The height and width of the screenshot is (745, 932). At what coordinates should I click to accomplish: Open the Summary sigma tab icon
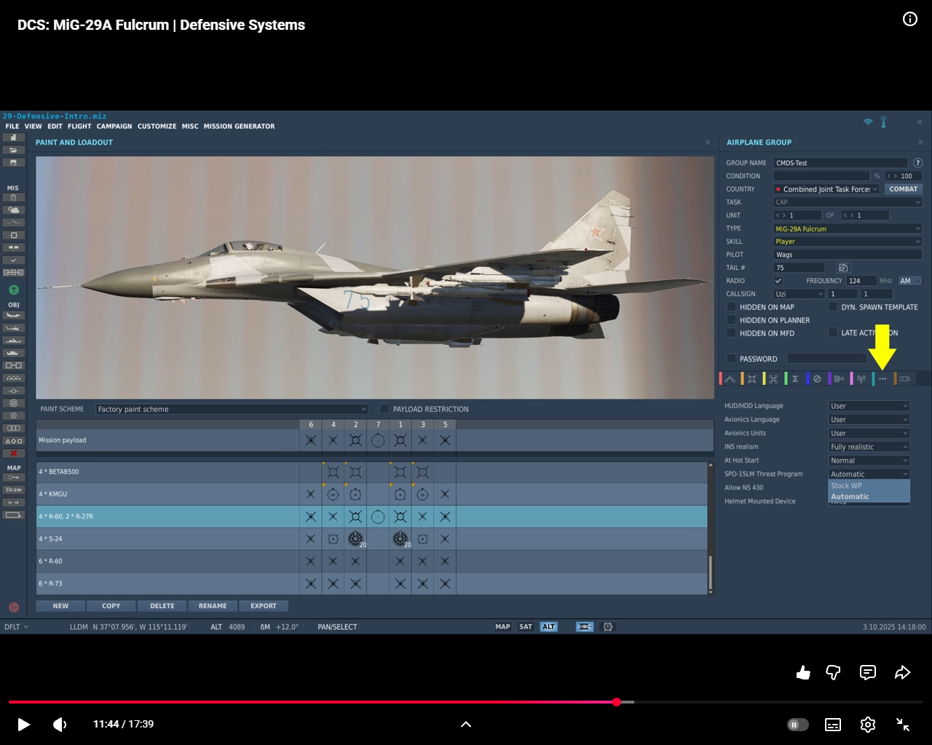(x=795, y=379)
